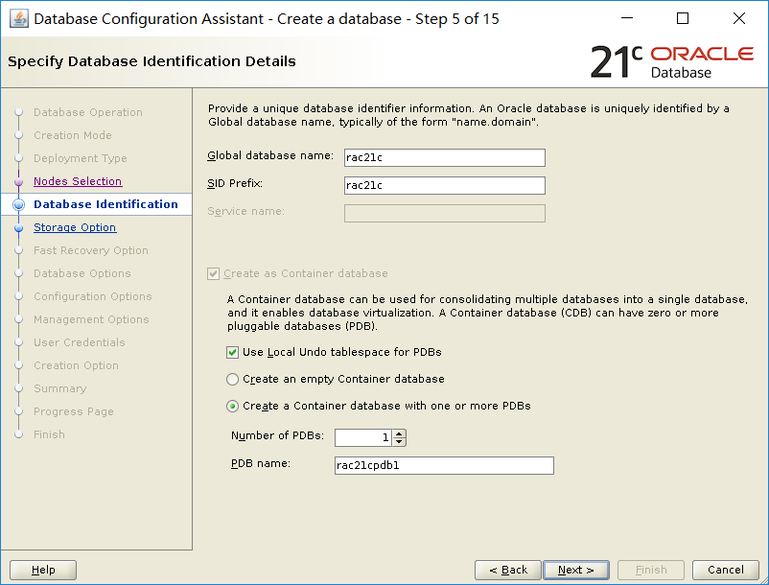Click the Oracle 21c Database logo
Image resolution: width=769 pixels, height=585 pixels.
coord(672,62)
